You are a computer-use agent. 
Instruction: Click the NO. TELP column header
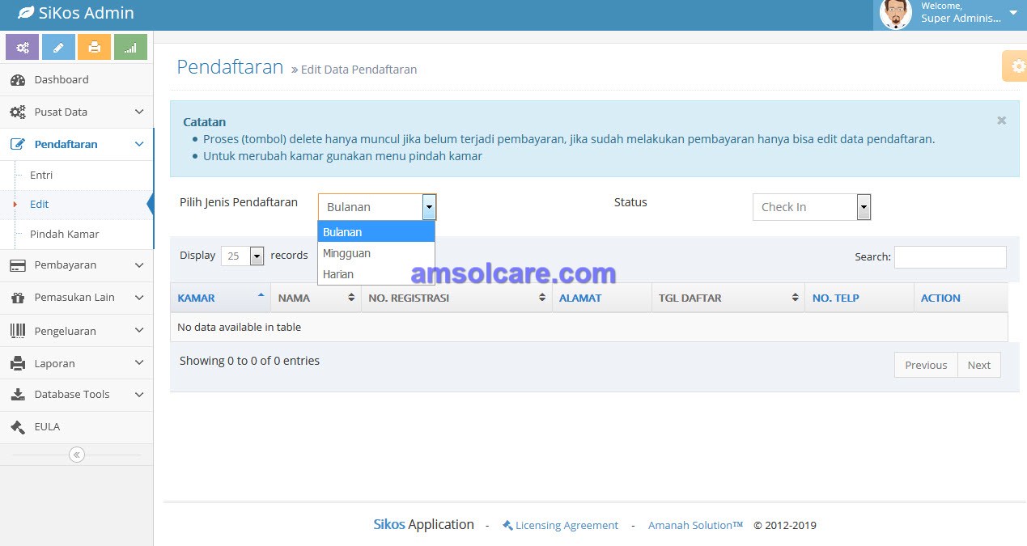(x=859, y=298)
